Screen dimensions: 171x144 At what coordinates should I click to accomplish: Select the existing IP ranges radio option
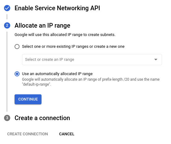pos(17,47)
